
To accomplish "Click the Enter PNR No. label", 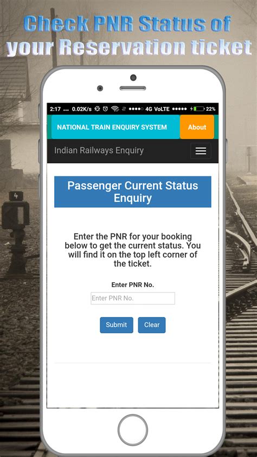I will click(133, 285).
